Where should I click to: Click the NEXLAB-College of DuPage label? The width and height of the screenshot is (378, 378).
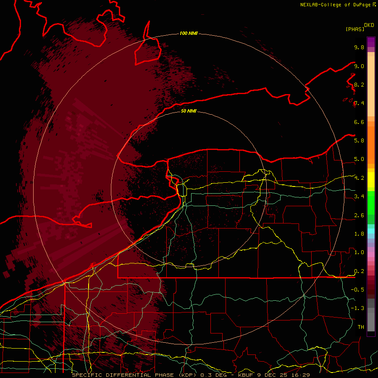(x=335, y=5)
